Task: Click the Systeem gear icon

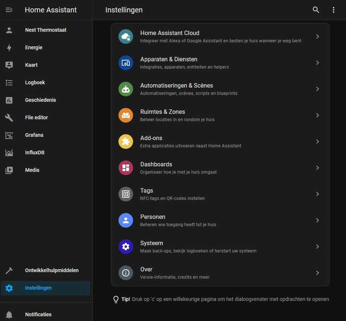Action: 126,247
